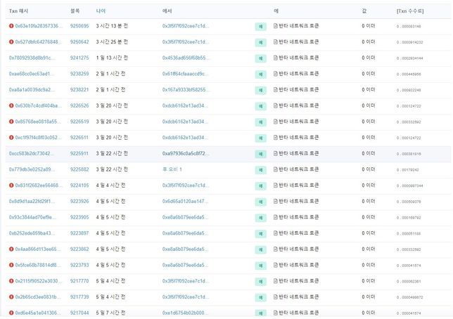This screenshot has height=319, width=453.
Task: Click contract icon in block 9225882 row
Action: point(276,169)
